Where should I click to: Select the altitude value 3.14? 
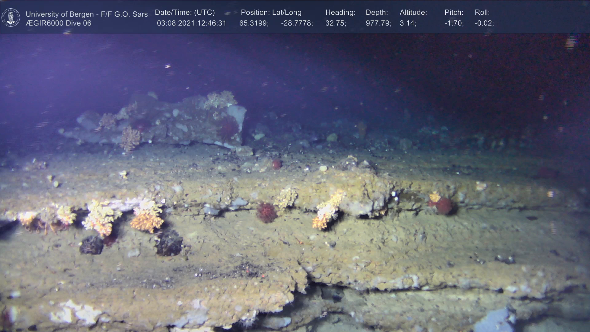pyautogui.click(x=408, y=23)
